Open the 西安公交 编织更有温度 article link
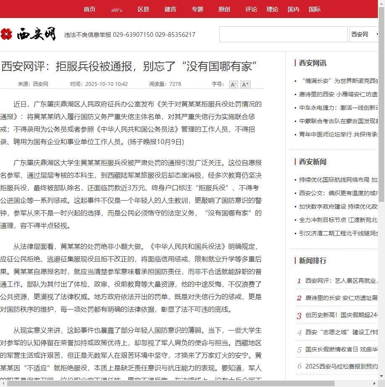 click(x=338, y=193)
